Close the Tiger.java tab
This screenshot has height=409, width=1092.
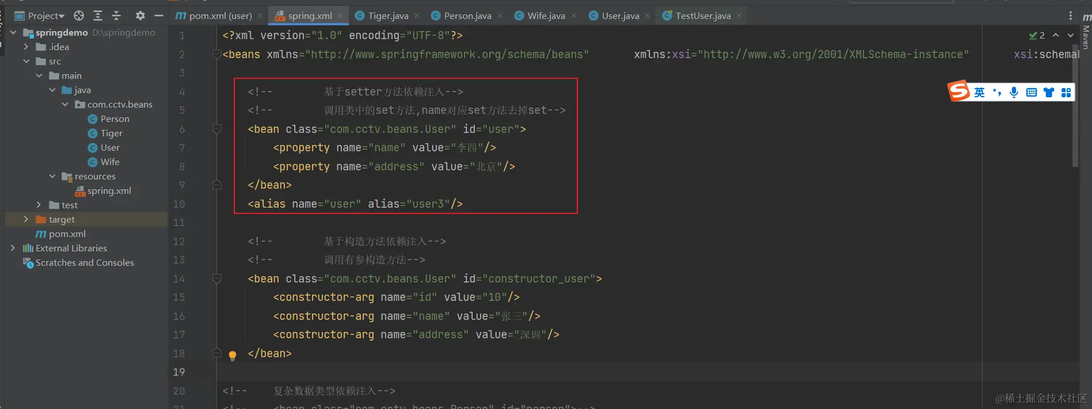click(417, 16)
